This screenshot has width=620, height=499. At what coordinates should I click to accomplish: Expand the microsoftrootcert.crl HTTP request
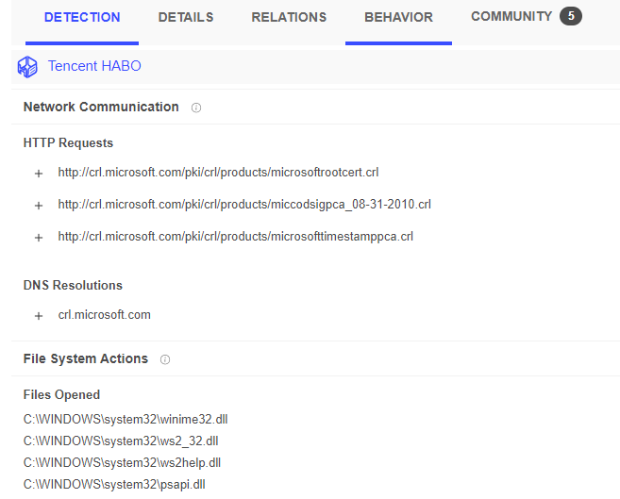[39, 174]
